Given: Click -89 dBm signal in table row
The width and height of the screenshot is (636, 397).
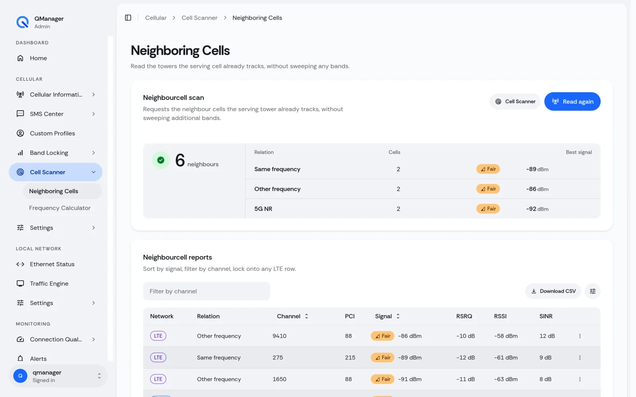Looking at the screenshot, I should [409, 358].
